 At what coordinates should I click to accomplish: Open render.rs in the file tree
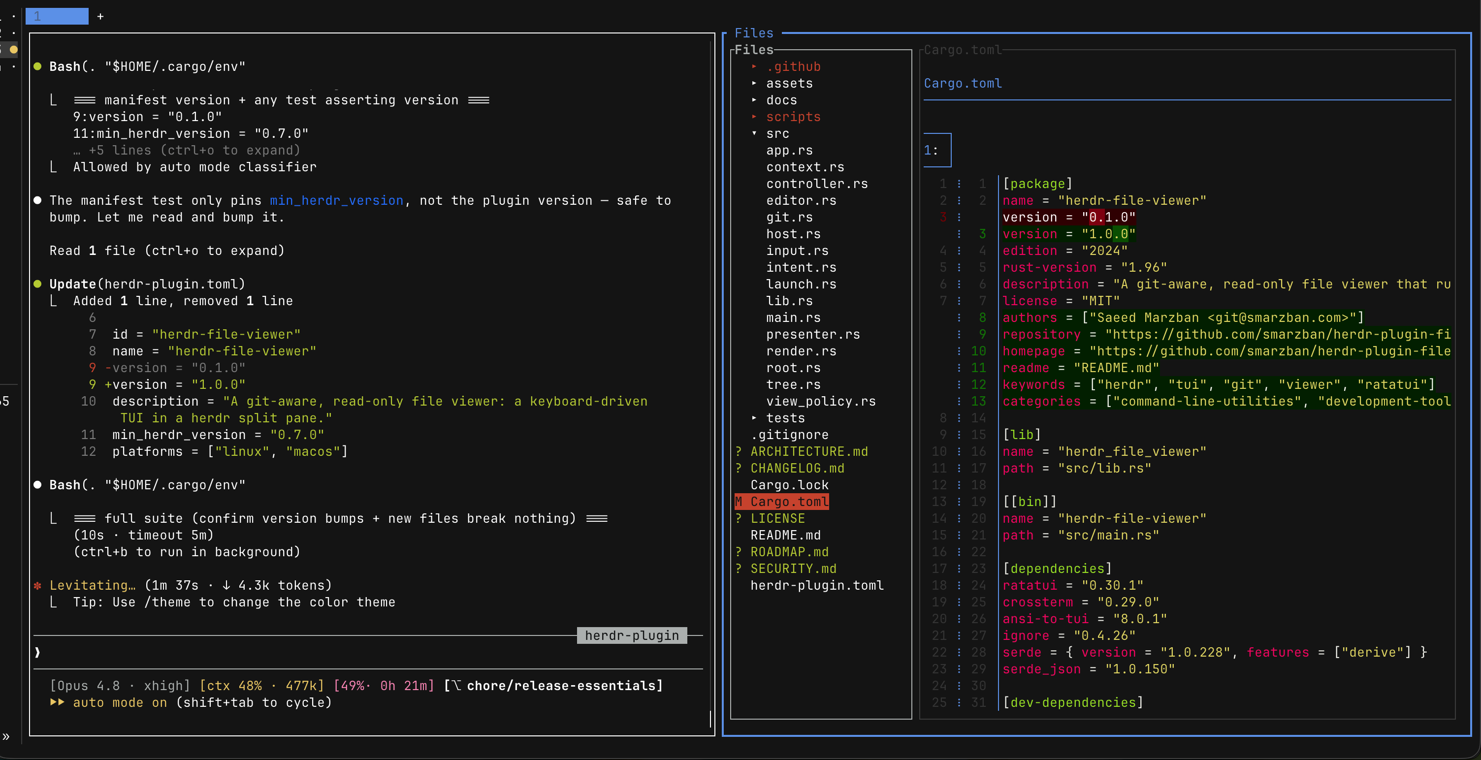coord(801,350)
